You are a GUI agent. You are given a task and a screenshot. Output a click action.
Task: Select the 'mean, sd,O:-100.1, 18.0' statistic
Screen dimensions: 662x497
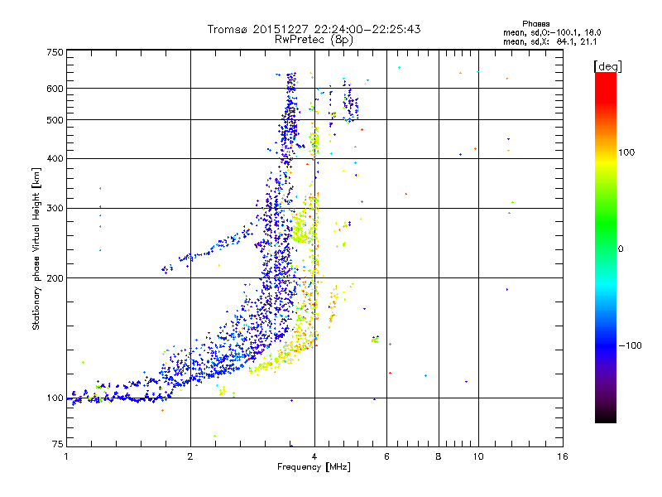coord(552,32)
